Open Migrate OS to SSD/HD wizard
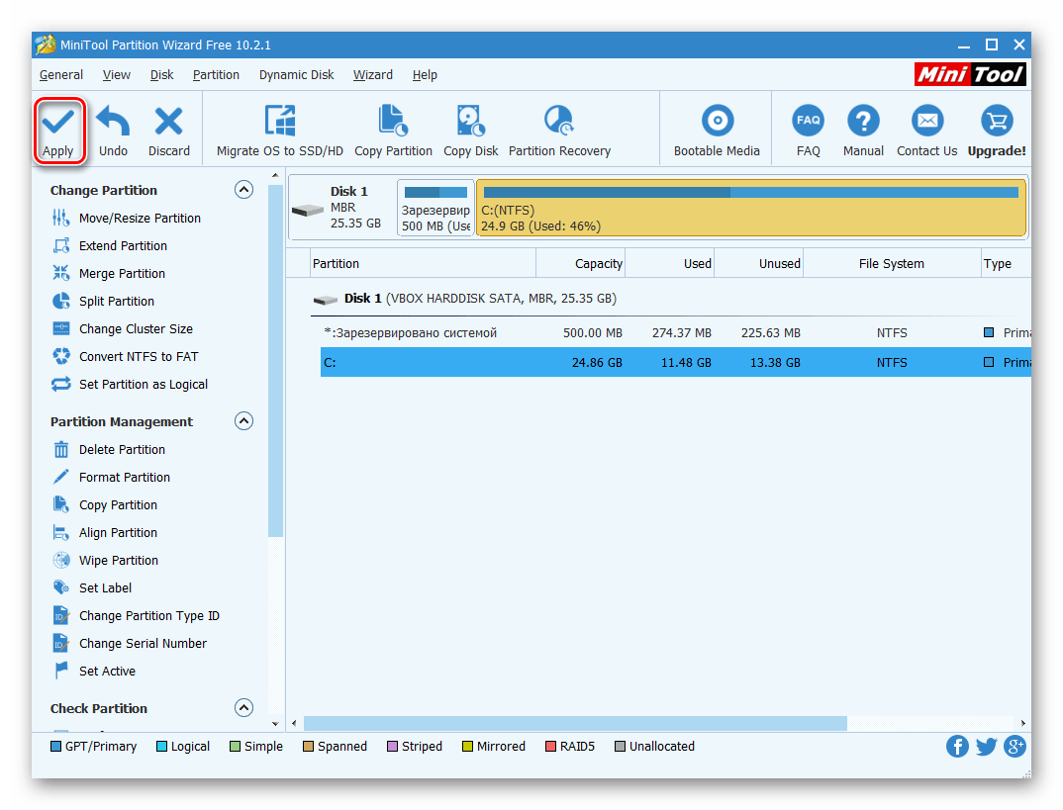1063x810 pixels. (x=280, y=123)
